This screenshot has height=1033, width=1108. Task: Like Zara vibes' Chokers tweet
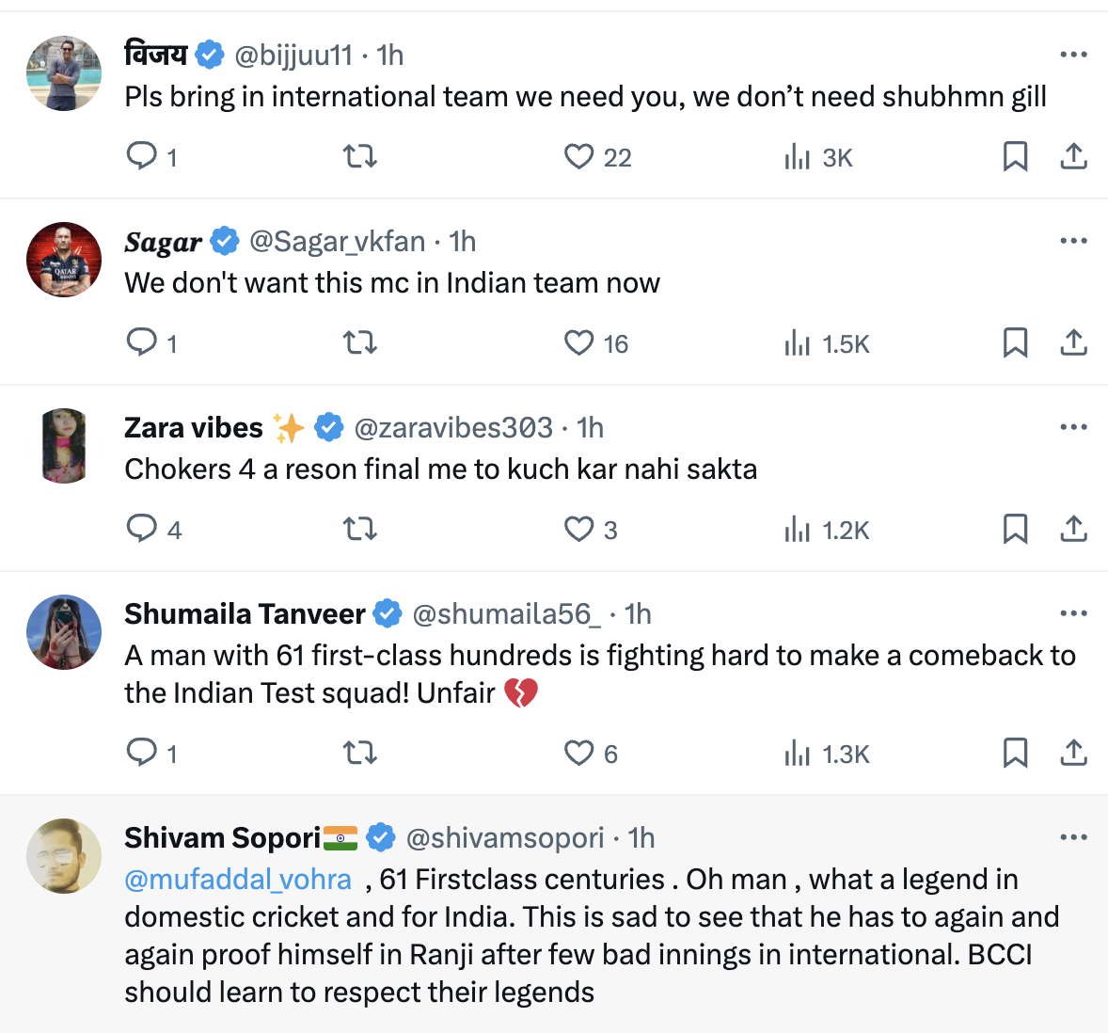[578, 529]
